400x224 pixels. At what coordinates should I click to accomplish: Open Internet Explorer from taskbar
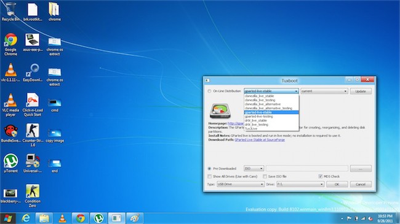pos(26,218)
